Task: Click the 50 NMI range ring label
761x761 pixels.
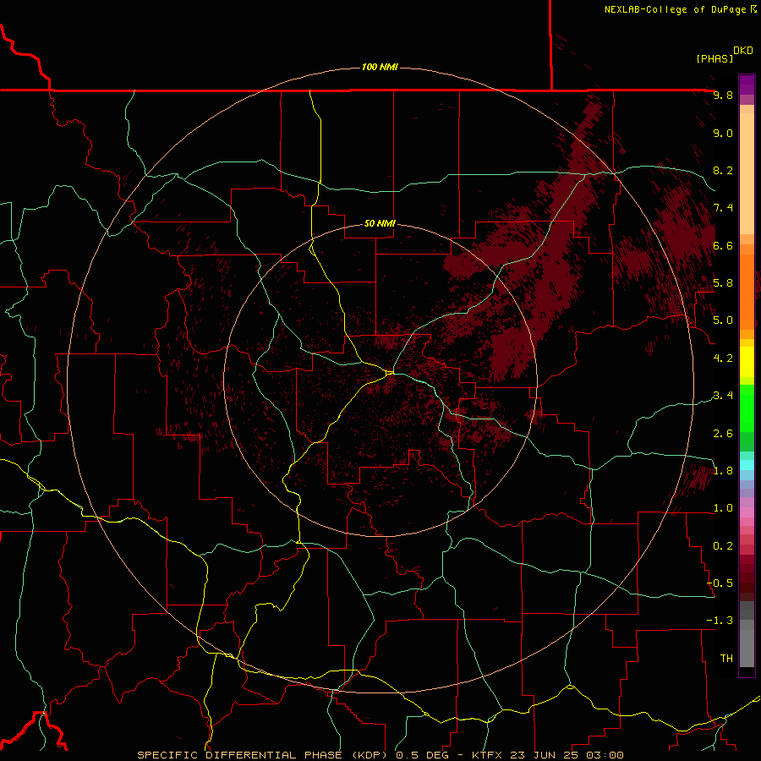Action: click(x=380, y=223)
